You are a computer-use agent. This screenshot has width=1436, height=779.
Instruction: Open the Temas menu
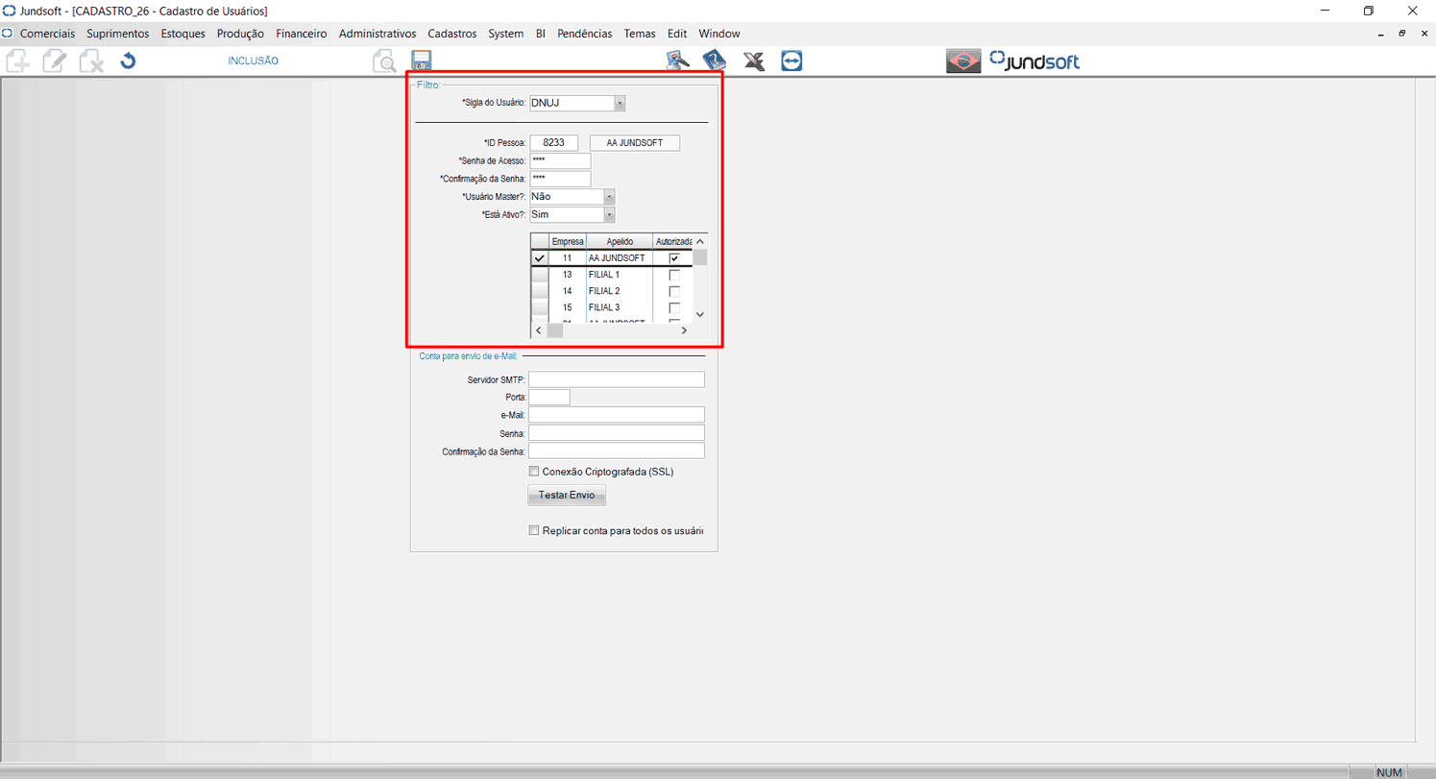[x=640, y=34]
